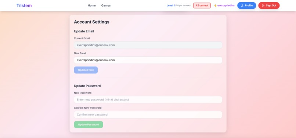Click the logout arrow icon in Sign Out

coord(263,6)
